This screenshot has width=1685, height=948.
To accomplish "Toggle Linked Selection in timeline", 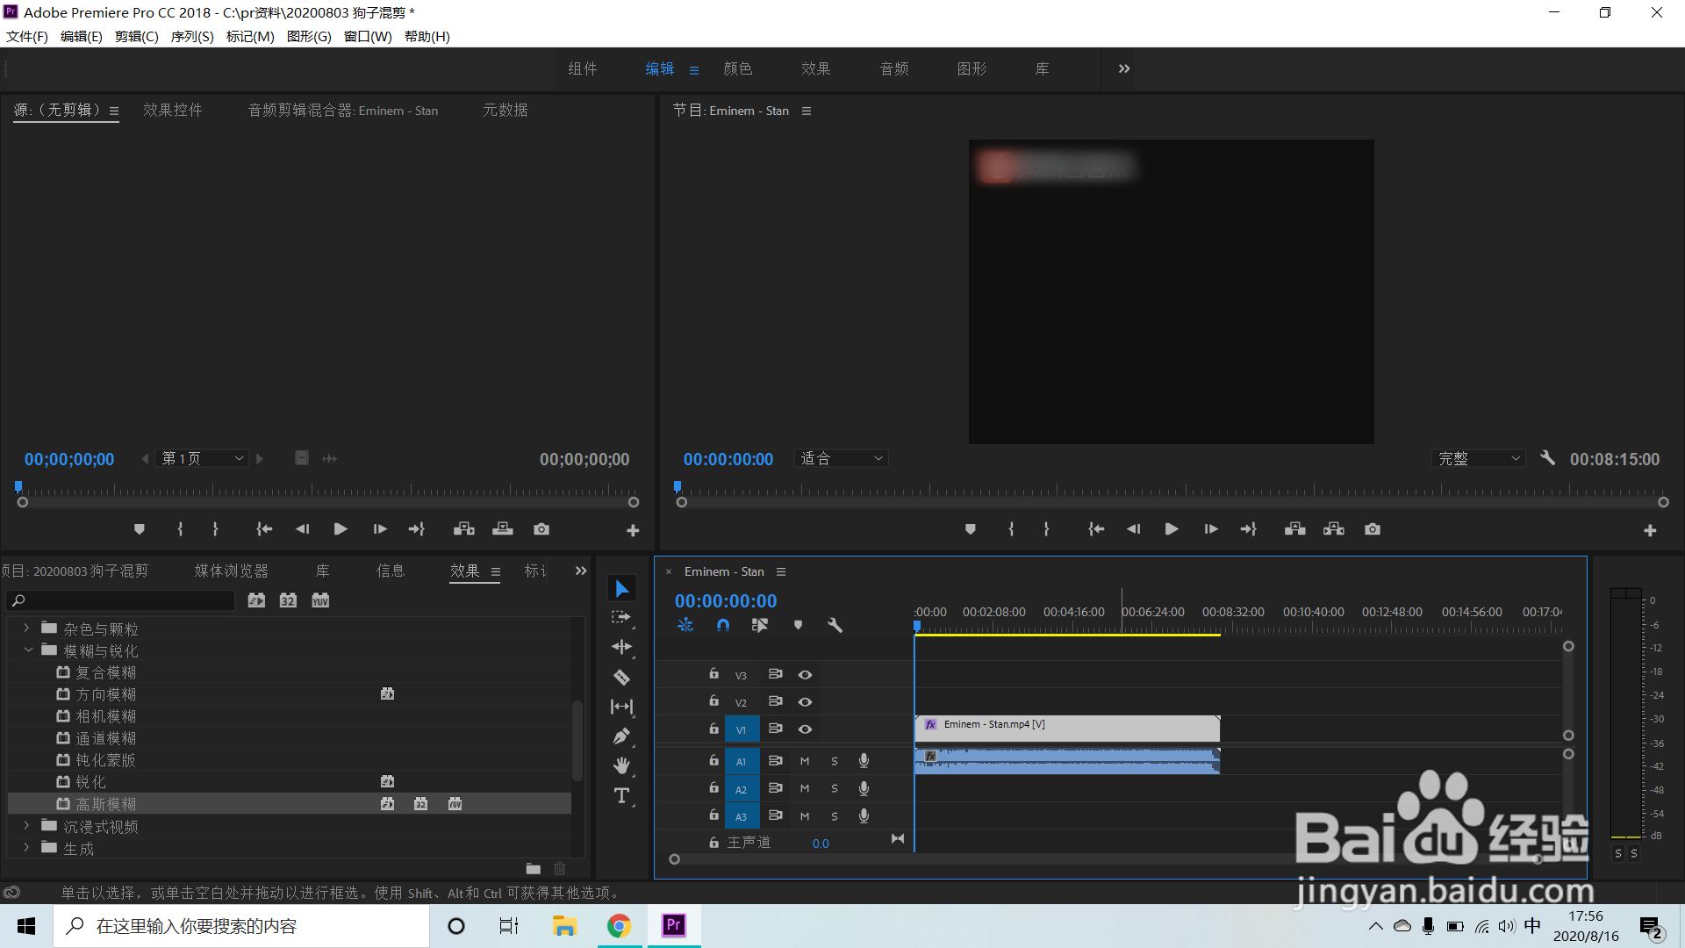I will (760, 625).
